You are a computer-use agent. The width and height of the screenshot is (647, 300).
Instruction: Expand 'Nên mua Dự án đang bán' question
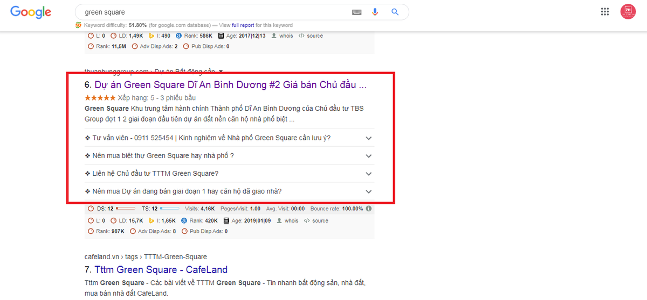(x=229, y=191)
